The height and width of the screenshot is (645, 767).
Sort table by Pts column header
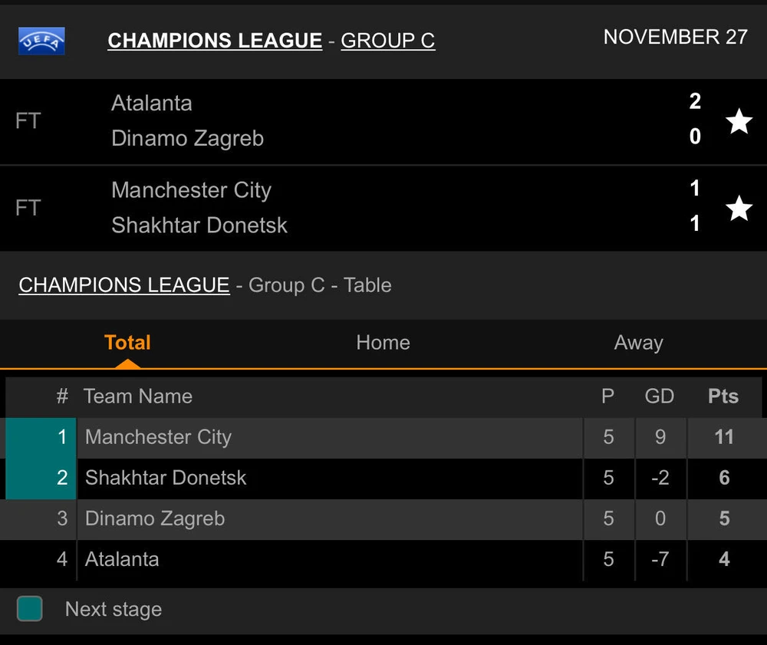click(x=723, y=397)
